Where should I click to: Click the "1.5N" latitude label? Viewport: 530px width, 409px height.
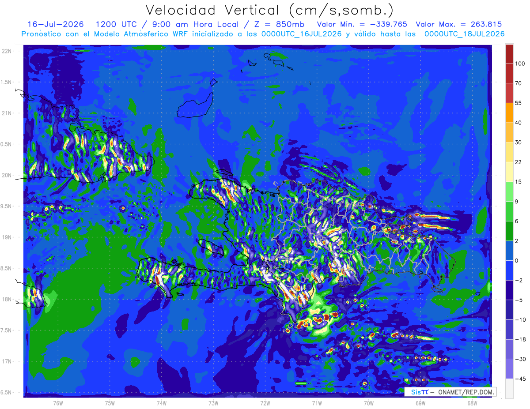pos(6,82)
